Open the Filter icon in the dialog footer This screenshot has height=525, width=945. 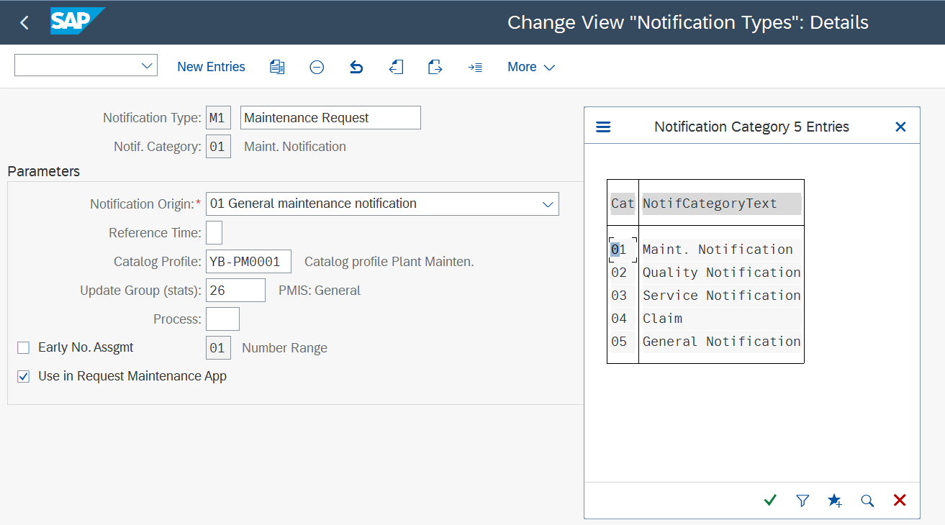point(802,500)
